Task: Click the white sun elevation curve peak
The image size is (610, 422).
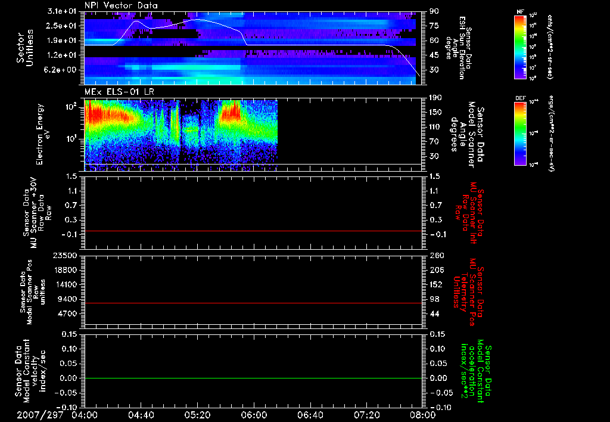Action: [x=198, y=19]
